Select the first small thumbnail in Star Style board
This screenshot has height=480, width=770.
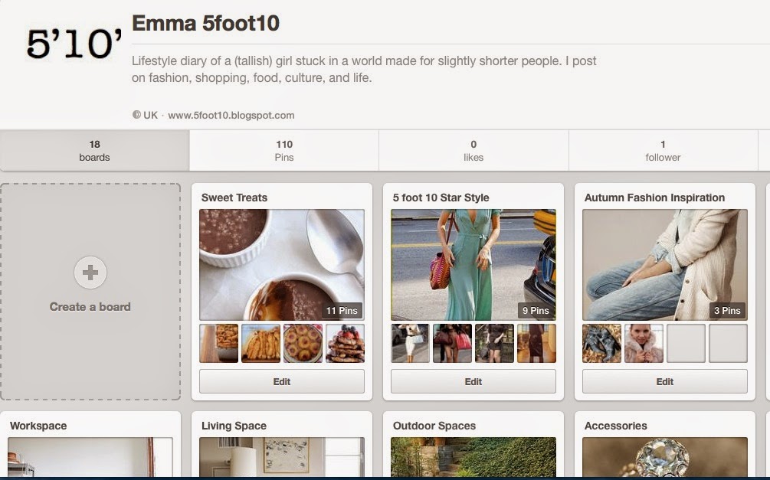(x=410, y=343)
